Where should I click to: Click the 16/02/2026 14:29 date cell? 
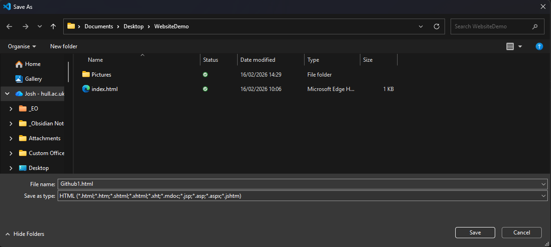[x=261, y=74]
